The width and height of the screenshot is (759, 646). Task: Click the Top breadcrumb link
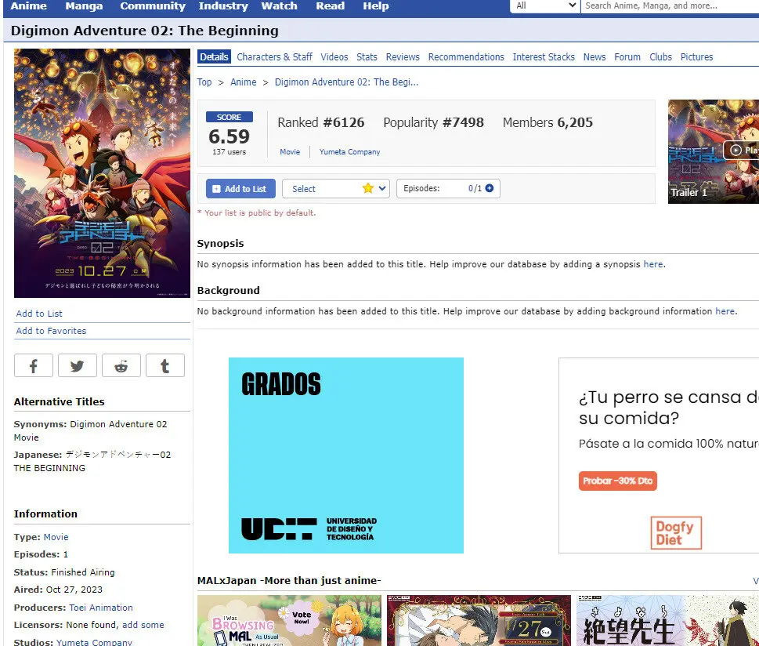coord(204,82)
